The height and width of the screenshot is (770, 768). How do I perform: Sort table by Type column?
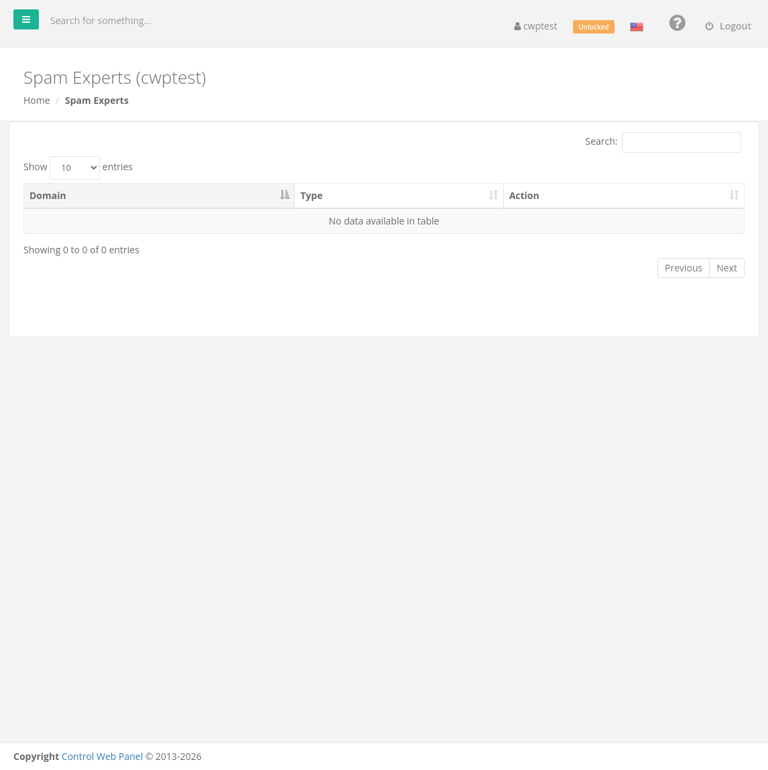pyautogui.click(x=399, y=196)
